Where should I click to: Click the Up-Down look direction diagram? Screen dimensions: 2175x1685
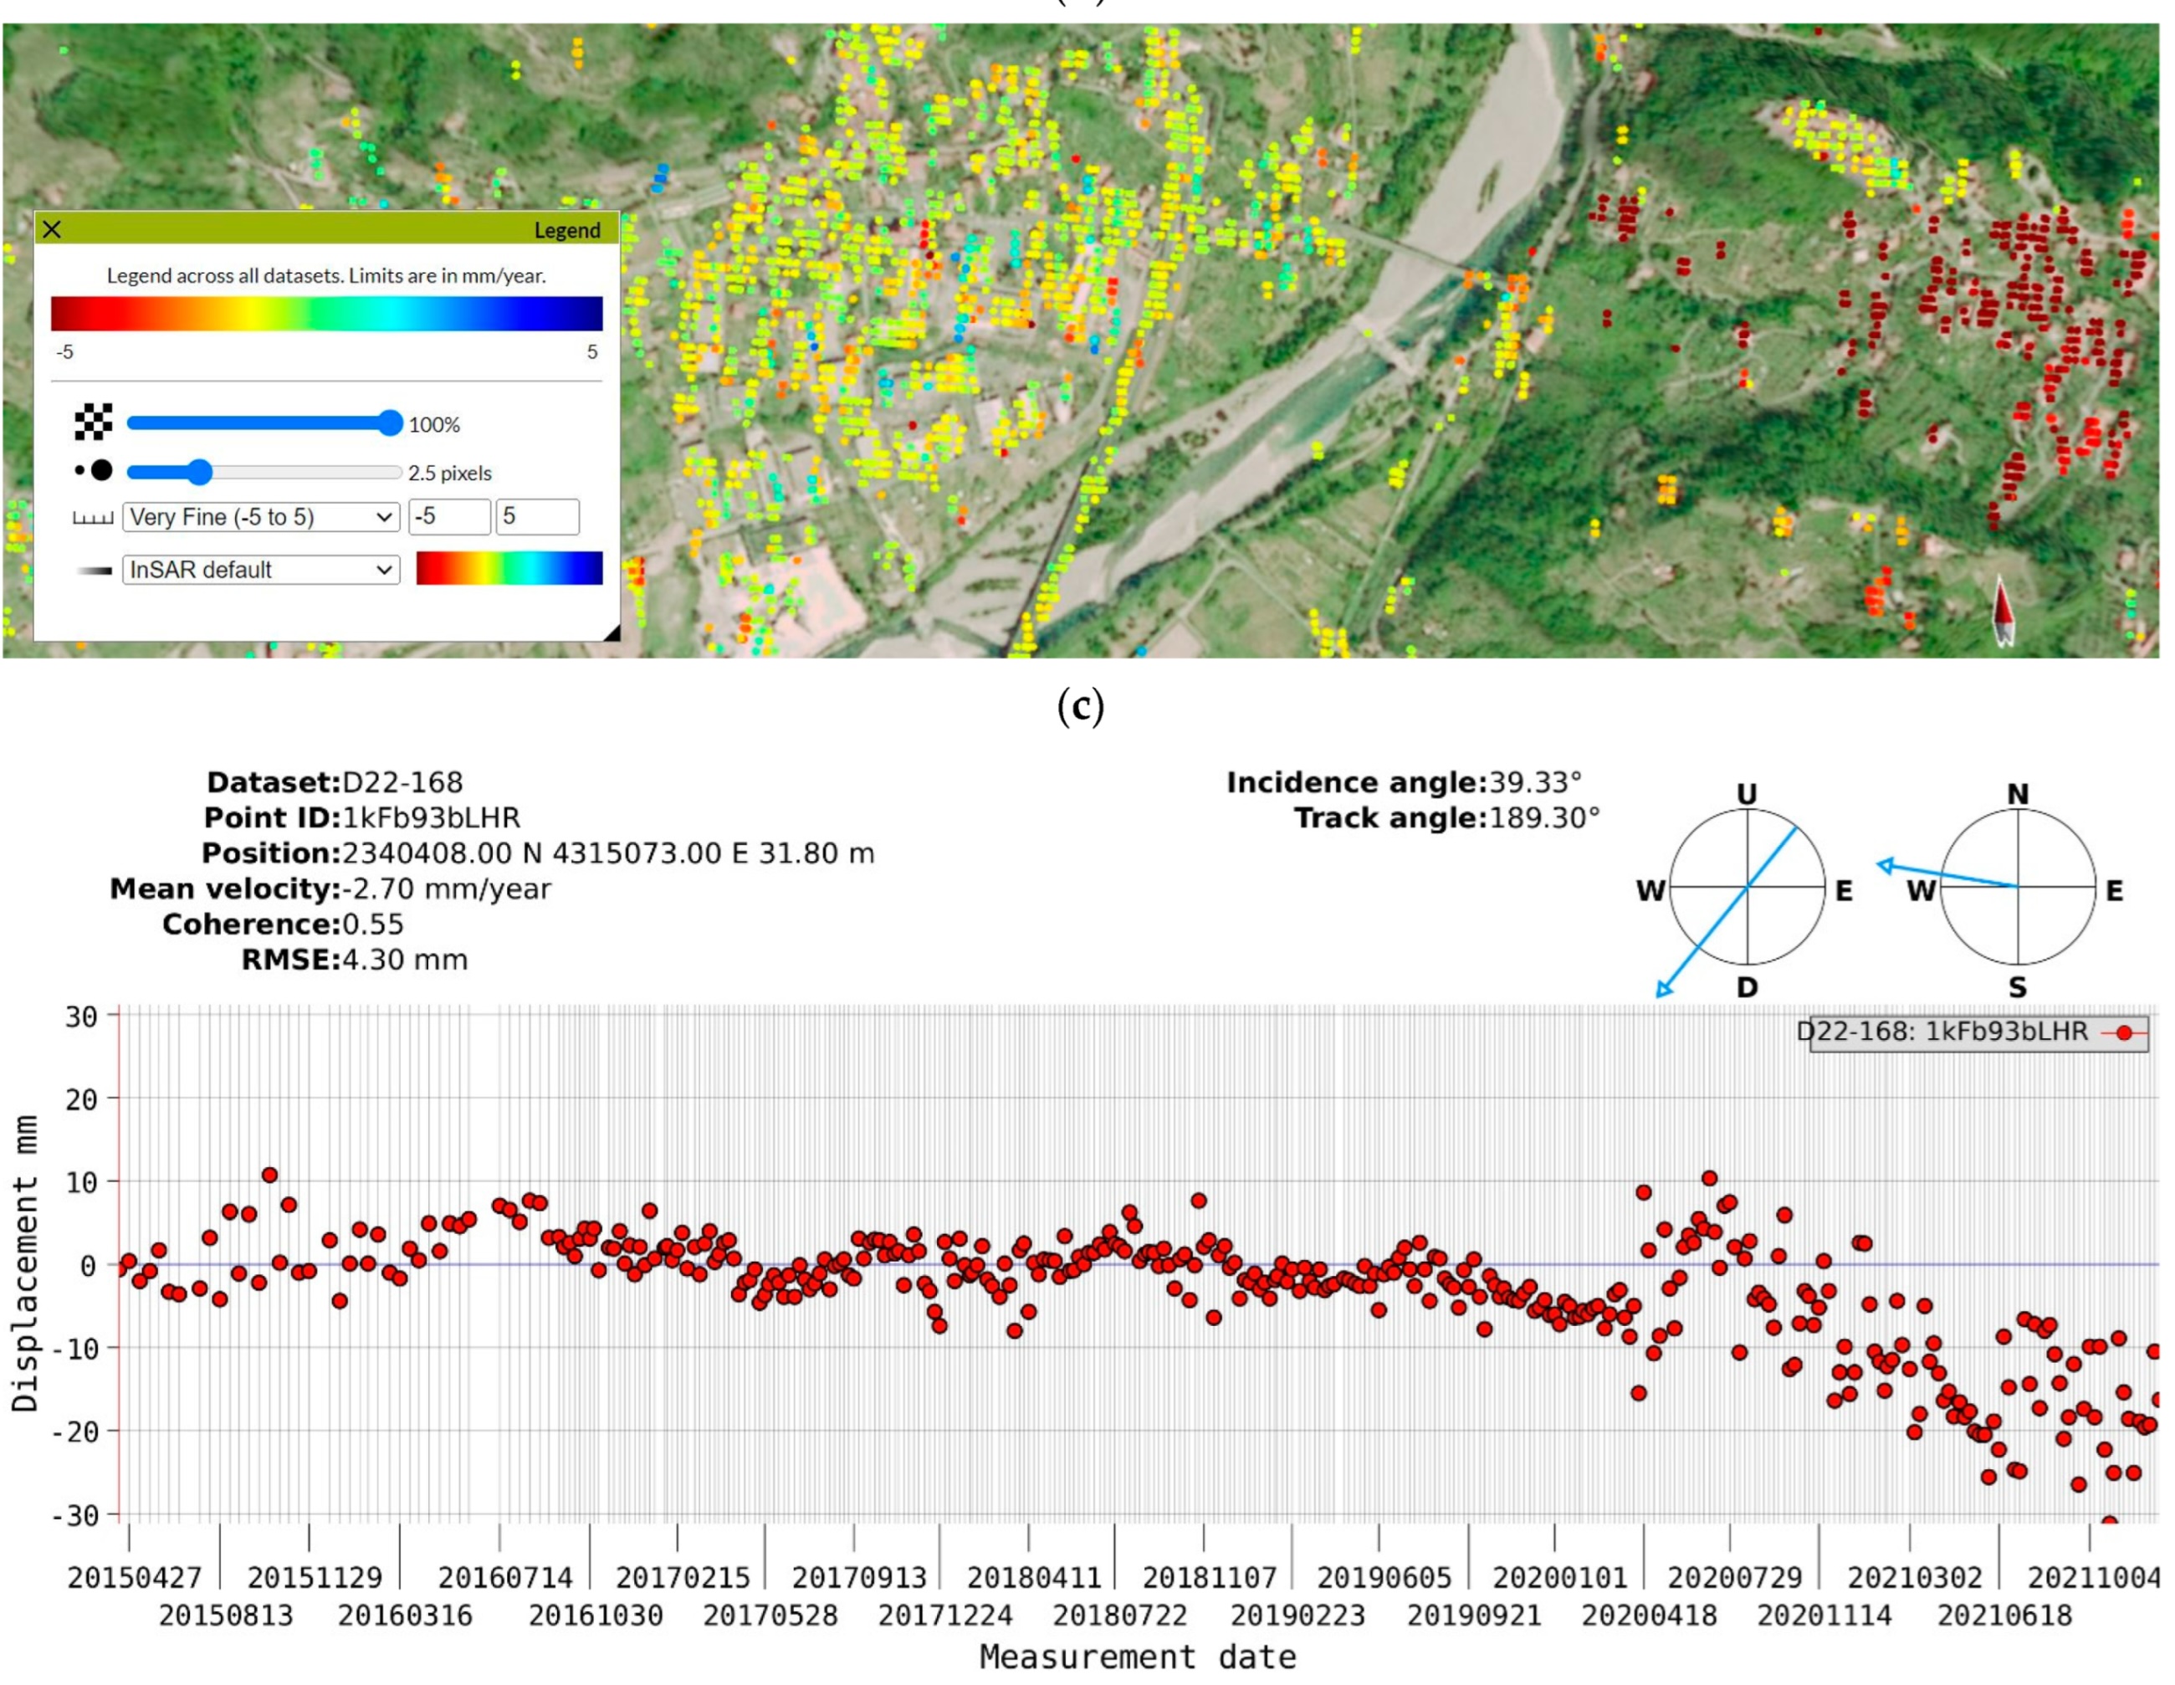tap(1746, 888)
